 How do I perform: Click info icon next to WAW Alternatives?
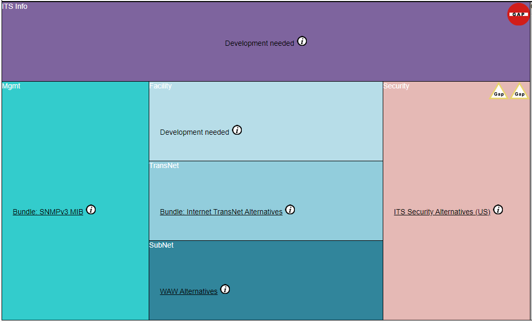[x=225, y=289]
